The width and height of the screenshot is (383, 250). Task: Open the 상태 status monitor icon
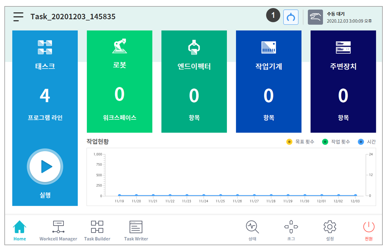click(252, 230)
